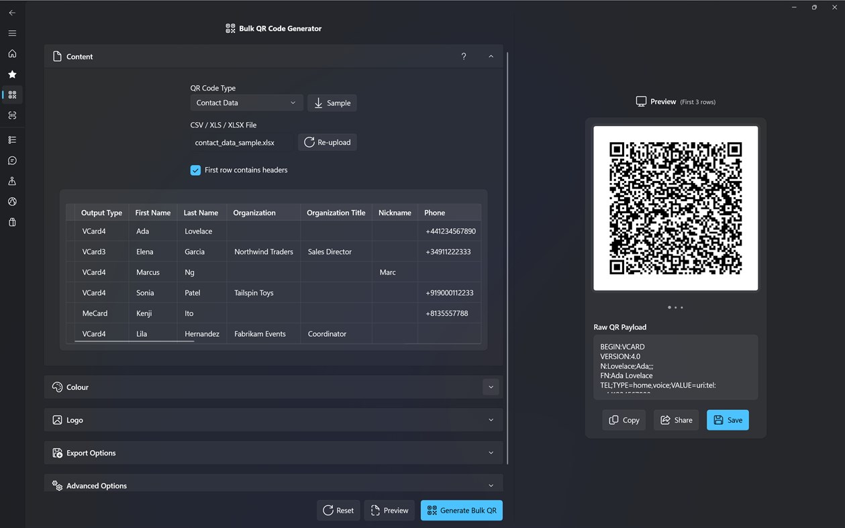
Task: Click the Re-upload button for the CSV file
Action: point(327,142)
